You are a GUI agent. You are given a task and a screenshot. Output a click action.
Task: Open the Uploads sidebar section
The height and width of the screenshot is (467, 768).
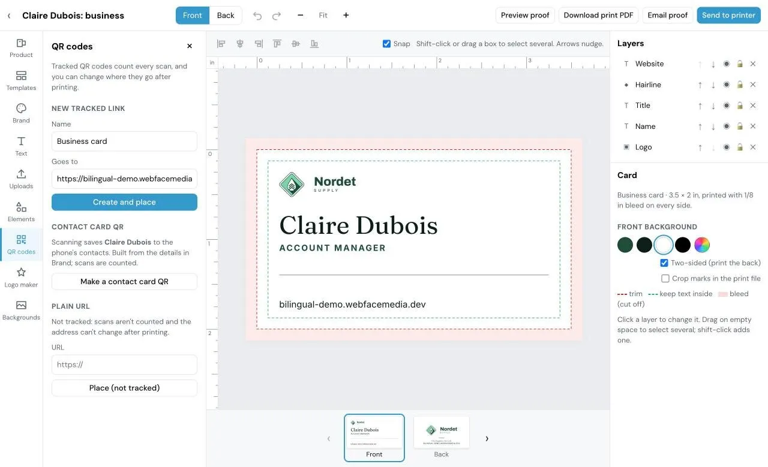[21, 179]
